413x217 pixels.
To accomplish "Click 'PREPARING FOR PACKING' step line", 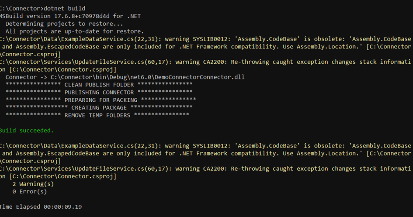I will point(101,100).
